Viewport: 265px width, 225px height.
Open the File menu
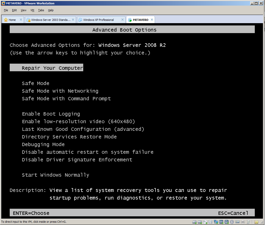tap(6, 10)
